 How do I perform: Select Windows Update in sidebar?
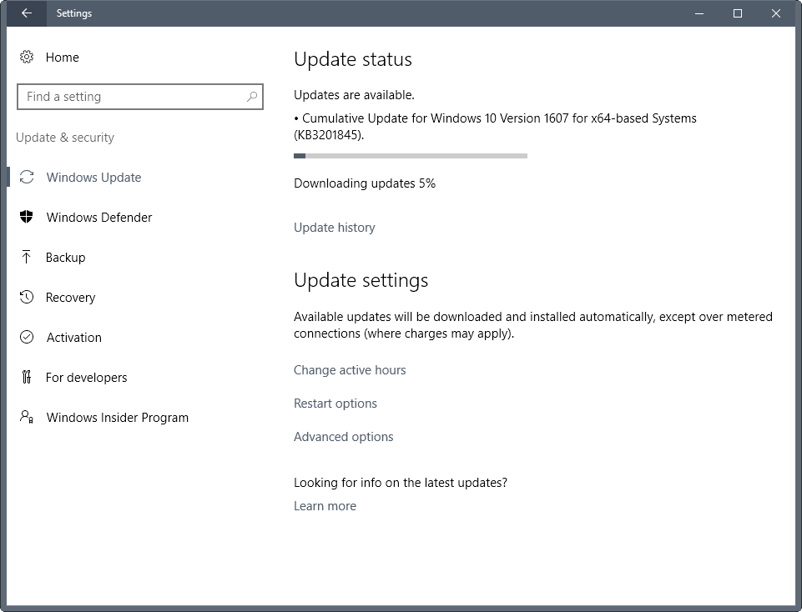pos(93,178)
